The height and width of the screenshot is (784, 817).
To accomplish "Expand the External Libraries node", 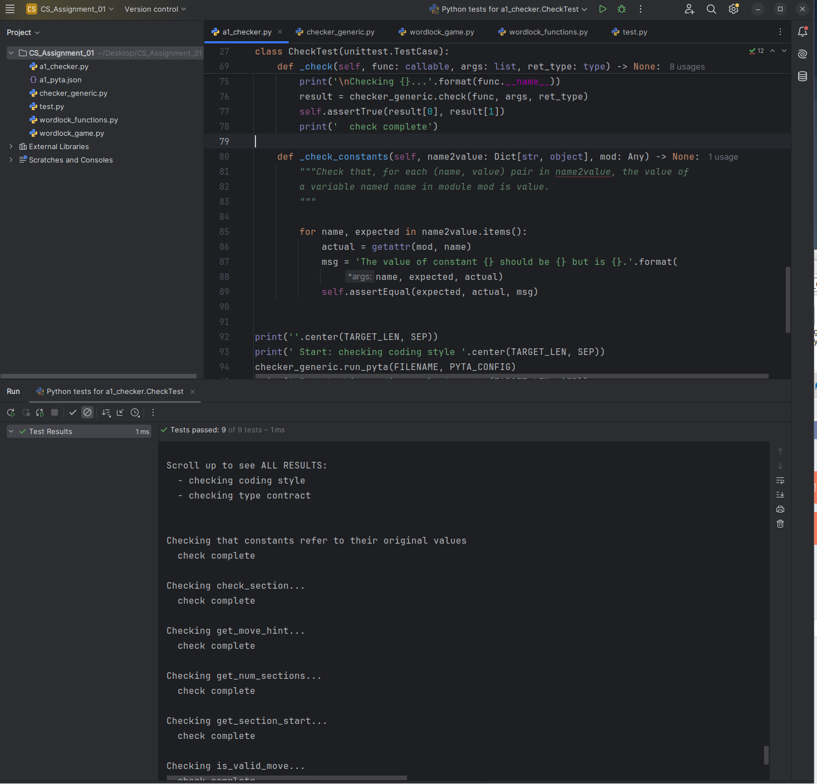I will point(11,146).
